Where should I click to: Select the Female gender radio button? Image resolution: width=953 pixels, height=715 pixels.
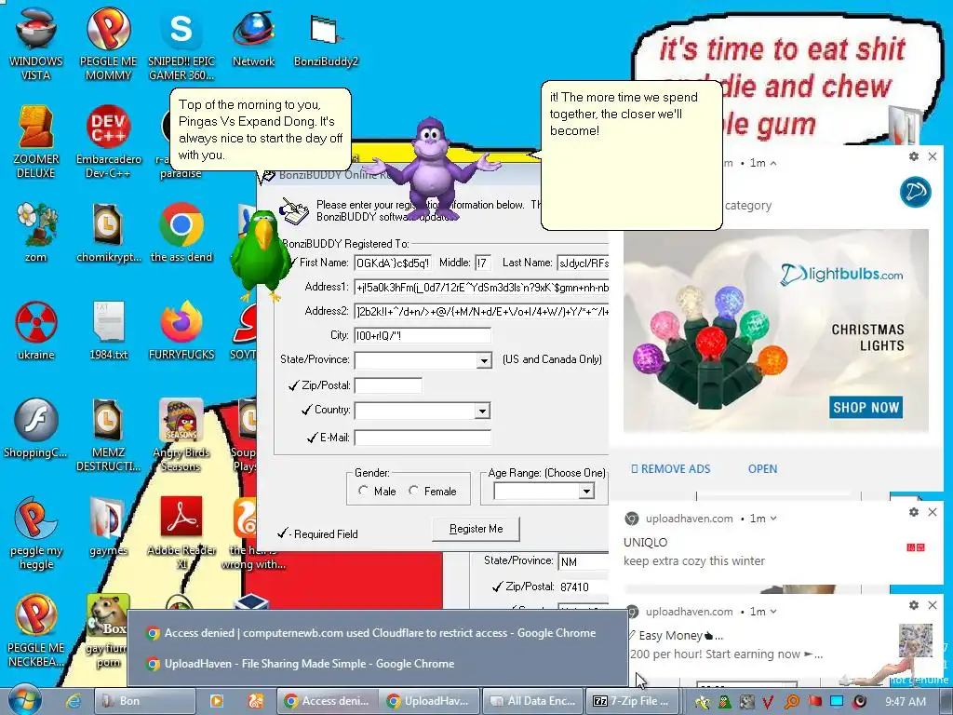(414, 490)
